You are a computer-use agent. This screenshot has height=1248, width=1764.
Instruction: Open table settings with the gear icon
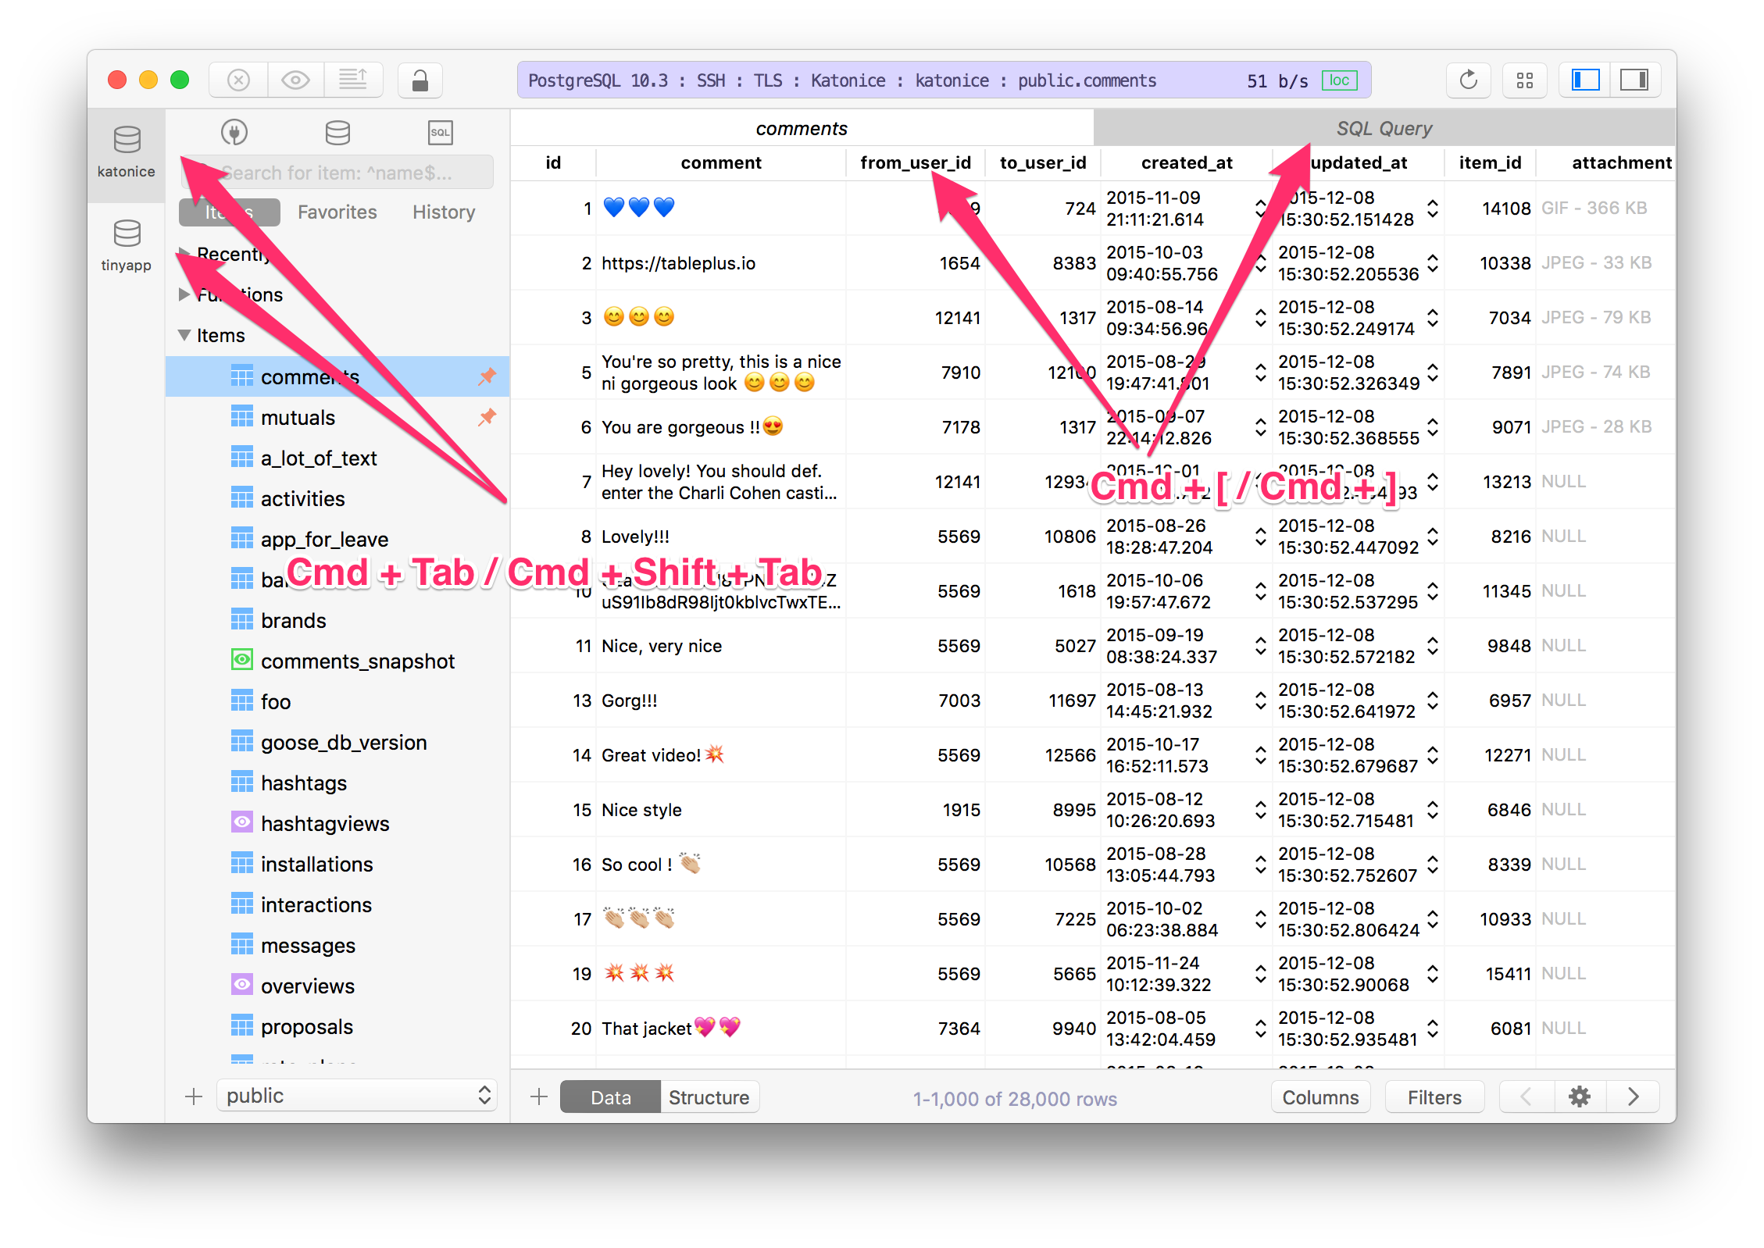click(x=1579, y=1096)
